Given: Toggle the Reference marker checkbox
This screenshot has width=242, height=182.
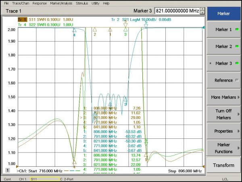Looking at the screenshot, I should [x=237, y=80].
